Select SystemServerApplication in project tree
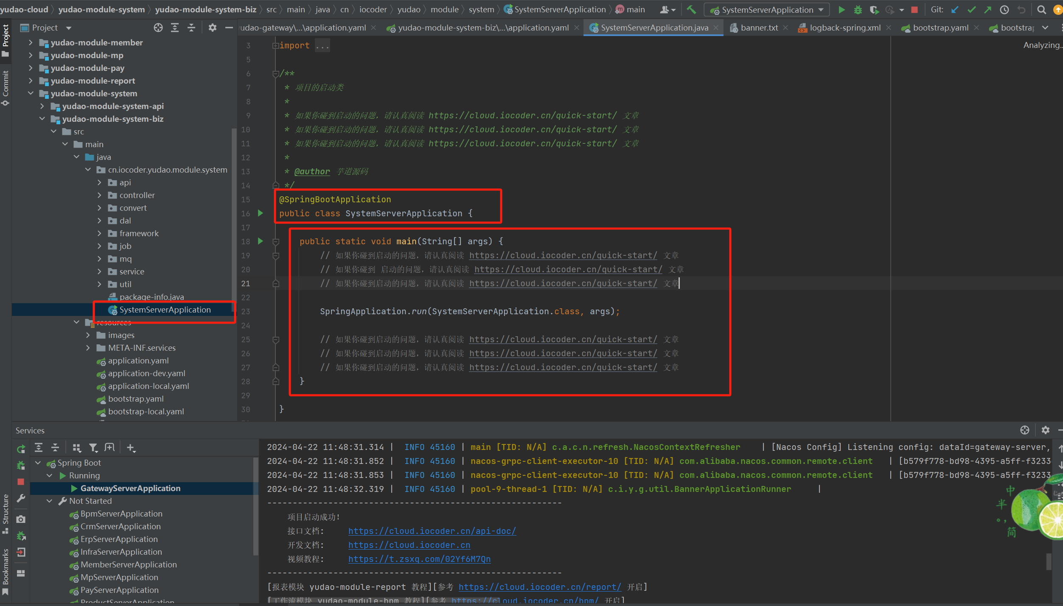1063x606 pixels. pyautogui.click(x=165, y=309)
